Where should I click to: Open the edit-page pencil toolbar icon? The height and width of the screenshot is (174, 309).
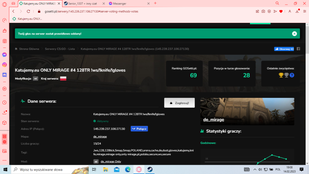pos(257,11)
